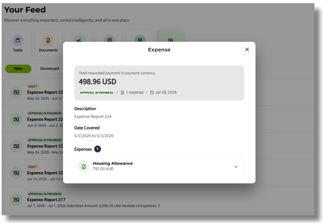The height and width of the screenshot is (223, 323).
Task: Open the Documents feed category icon
Action: click(x=48, y=40)
